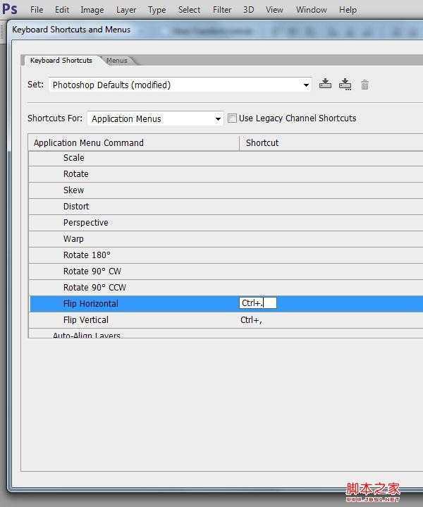Select the Skew command row
The image size is (423, 507).
[226, 190]
